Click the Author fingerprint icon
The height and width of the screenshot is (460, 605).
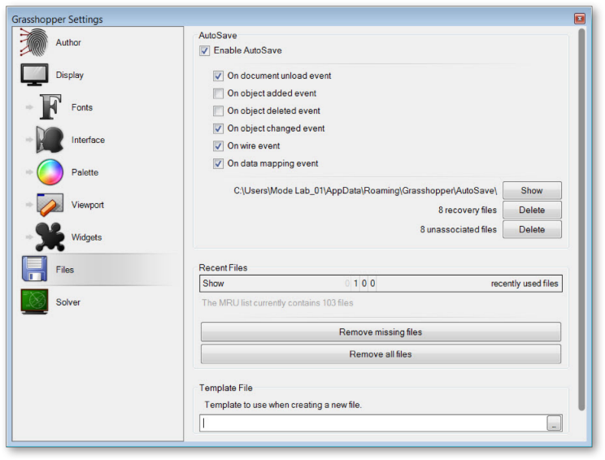[34, 42]
